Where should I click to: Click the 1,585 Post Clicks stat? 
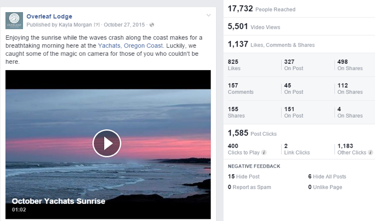tap(252, 133)
